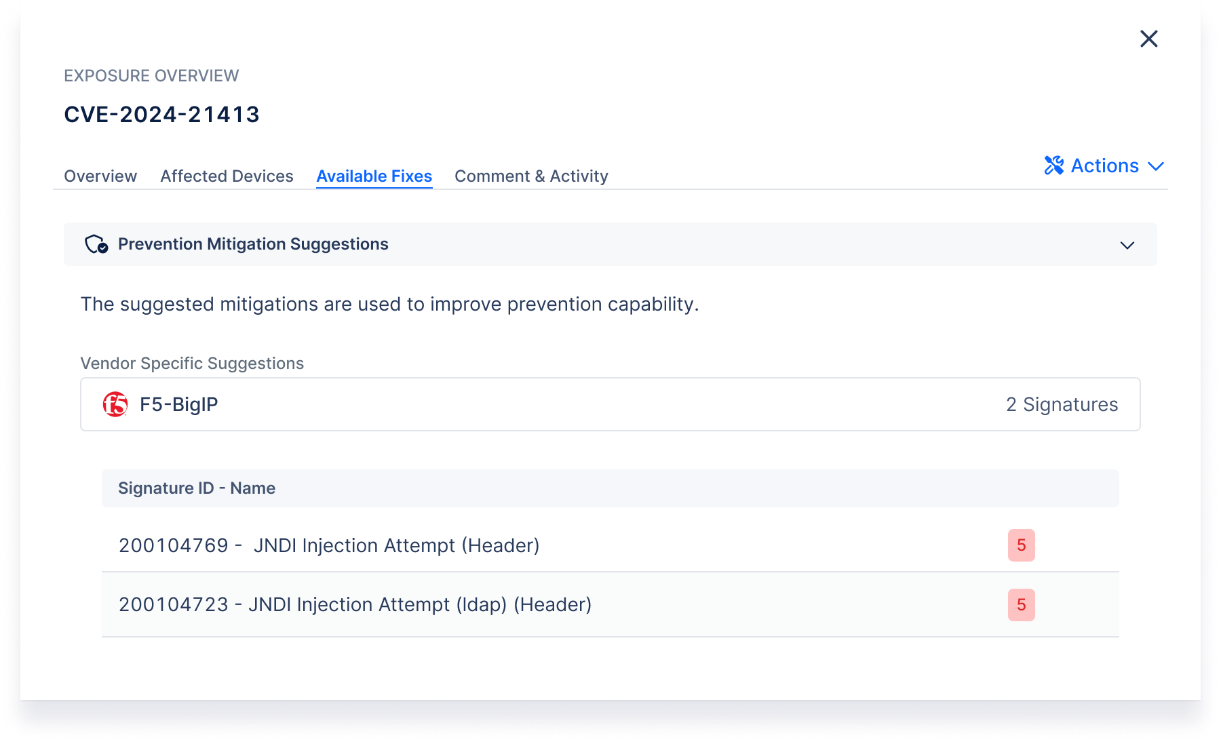The image size is (1221, 742).
Task: Go to the Comment & Activity tab
Action: coord(531,176)
